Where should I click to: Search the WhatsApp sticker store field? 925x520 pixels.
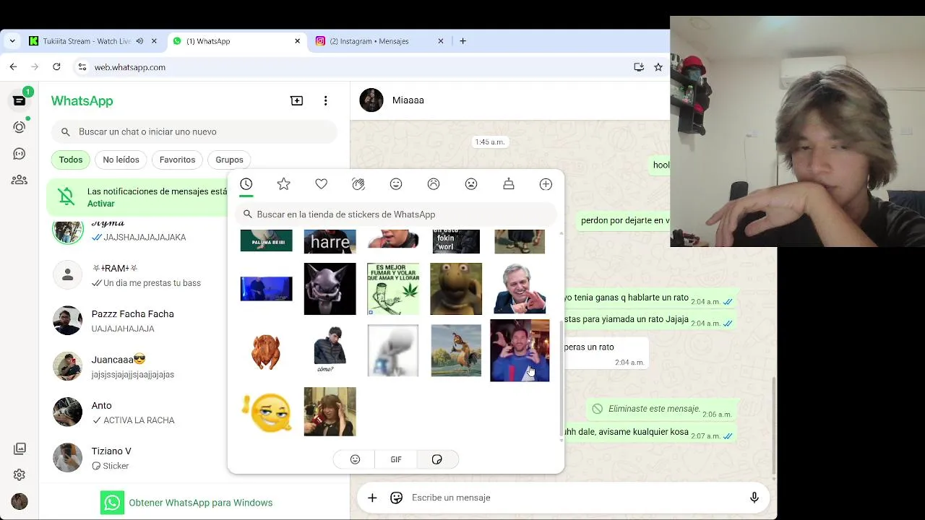[x=396, y=214]
